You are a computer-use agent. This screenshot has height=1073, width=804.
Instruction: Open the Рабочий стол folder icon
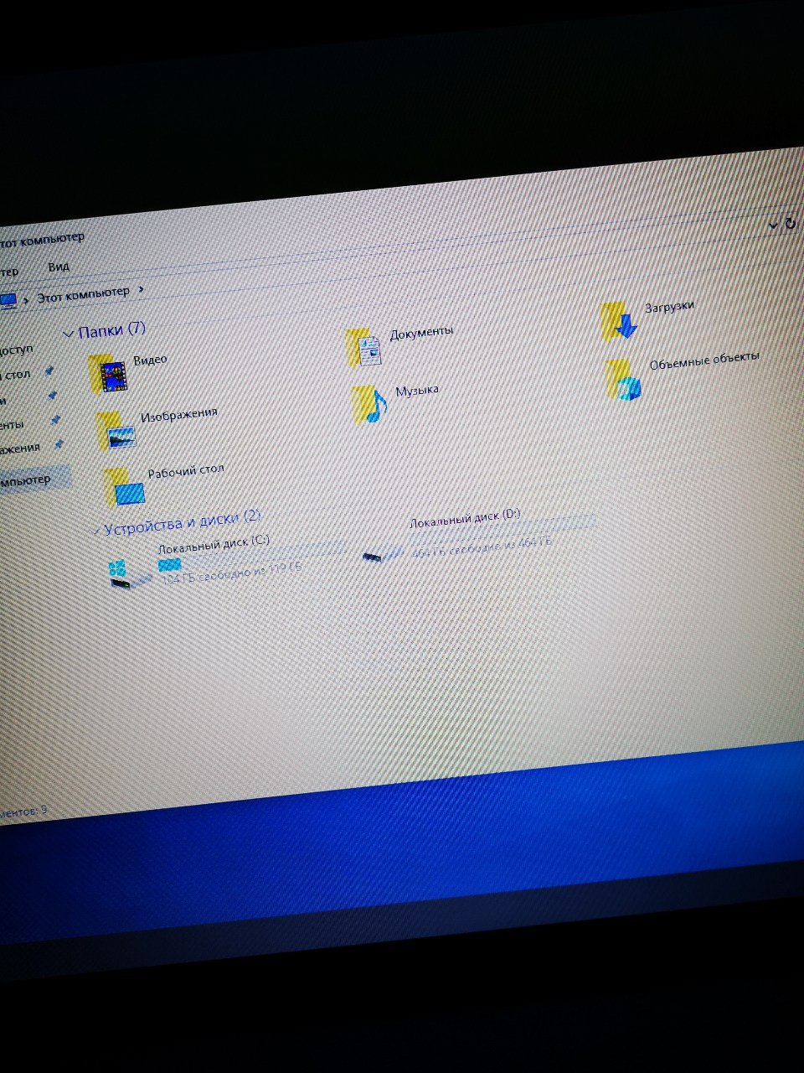click(125, 486)
